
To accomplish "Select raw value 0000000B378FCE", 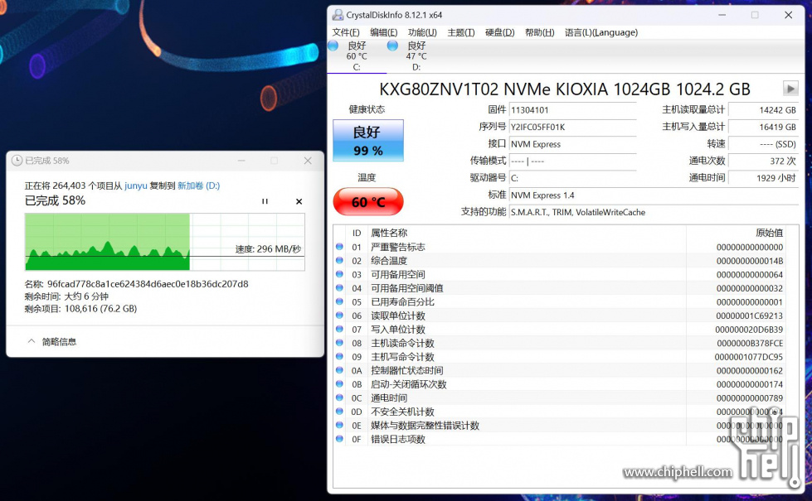I will click(x=750, y=344).
